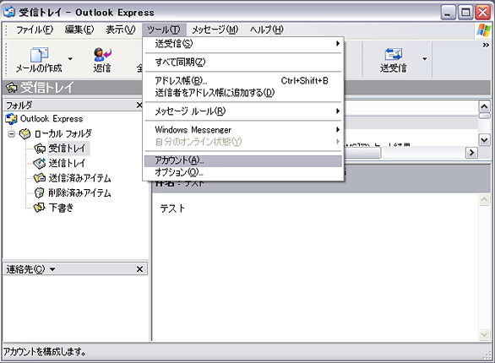Click the message list scroll down arrow
Viewport: 495px width, 363px height.
point(485,139)
